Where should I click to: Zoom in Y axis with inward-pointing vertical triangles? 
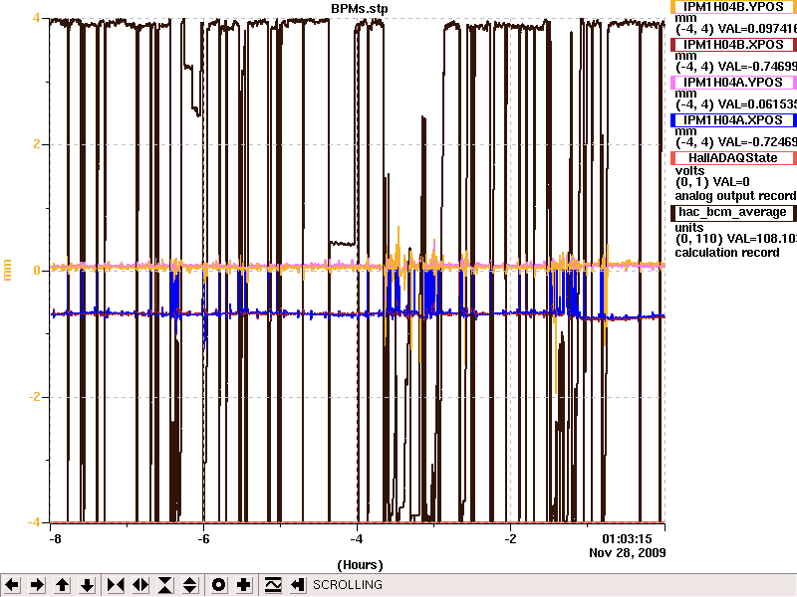coord(165,585)
